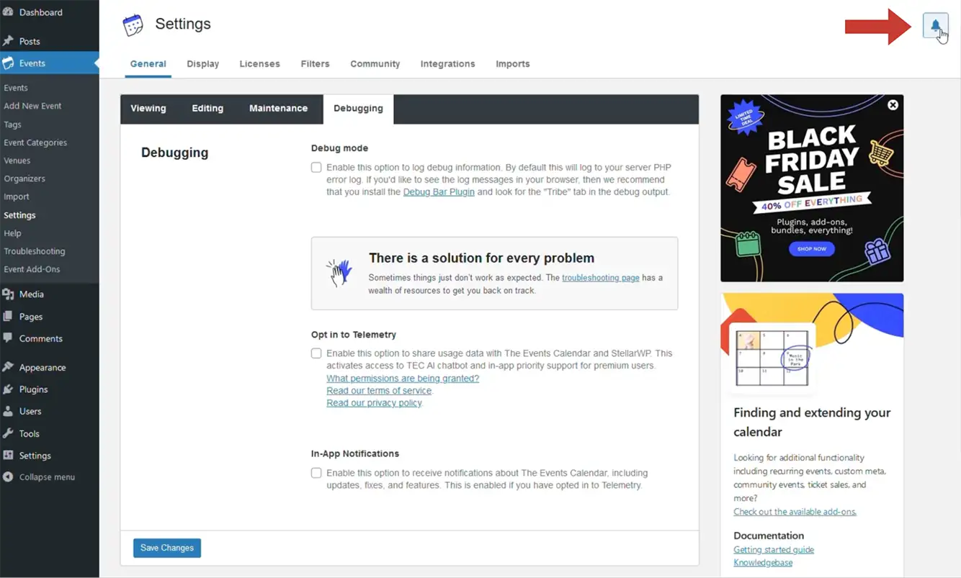
Task: Click the Tools wrench icon
Action: coord(8,433)
